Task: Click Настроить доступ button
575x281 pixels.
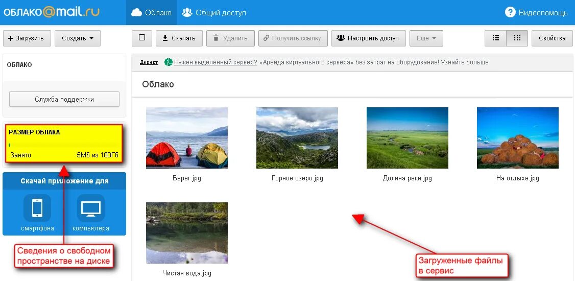Action: coord(369,38)
